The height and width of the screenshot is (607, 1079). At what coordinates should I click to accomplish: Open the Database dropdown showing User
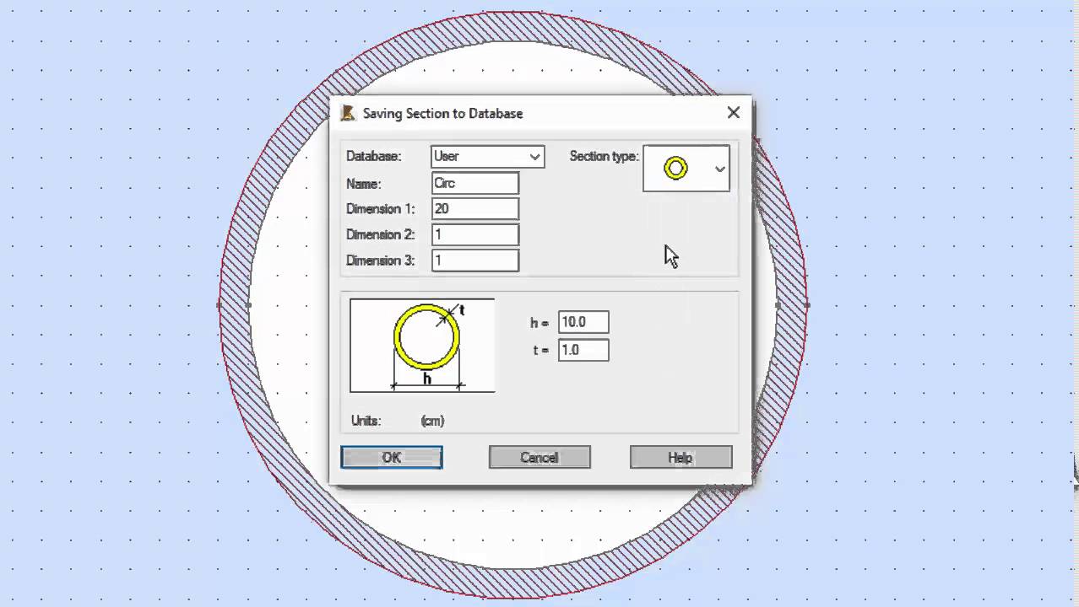(x=488, y=156)
